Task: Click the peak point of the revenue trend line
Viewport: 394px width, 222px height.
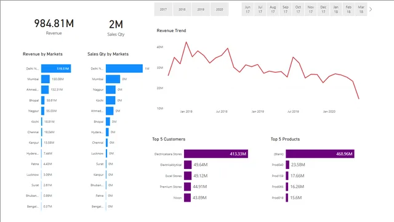Action: pos(186,43)
